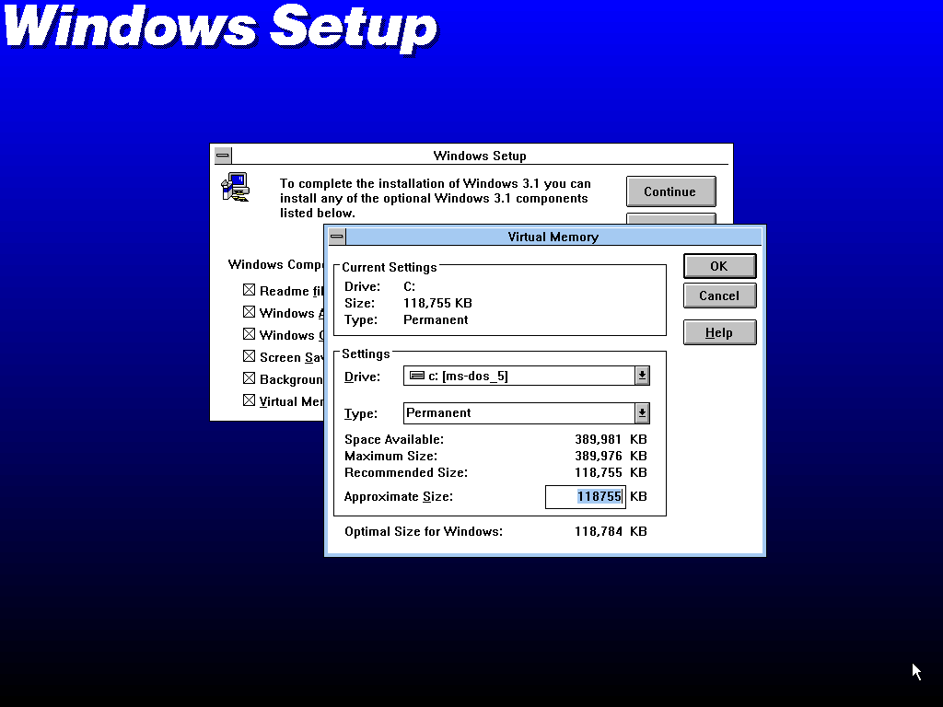The height and width of the screenshot is (707, 943).
Task: Click the Windows Components heading text
Action: click(275, 264)
